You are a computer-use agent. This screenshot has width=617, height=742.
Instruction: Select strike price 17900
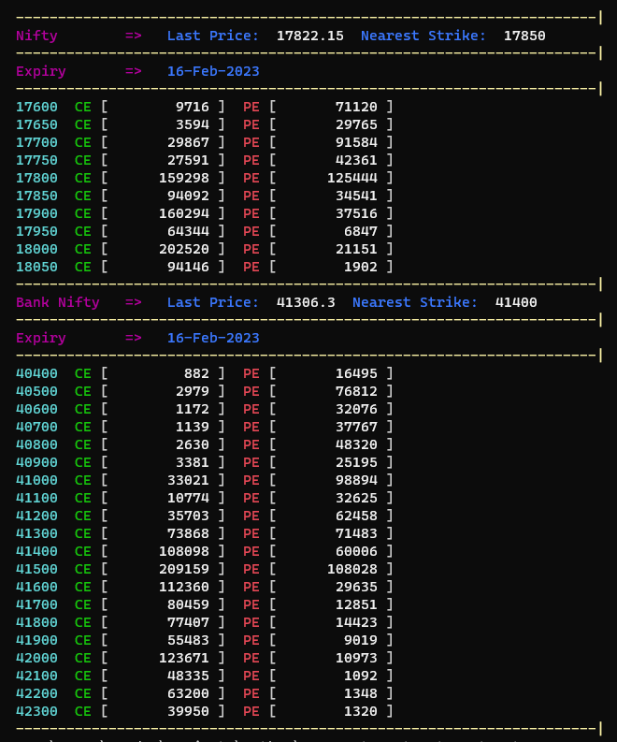(36, 213)
